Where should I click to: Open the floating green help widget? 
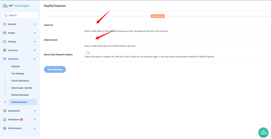(x=263, y=132)
